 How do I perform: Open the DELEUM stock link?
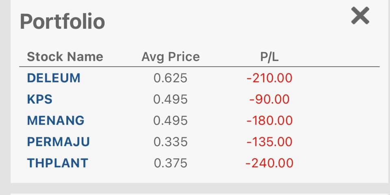54,78
